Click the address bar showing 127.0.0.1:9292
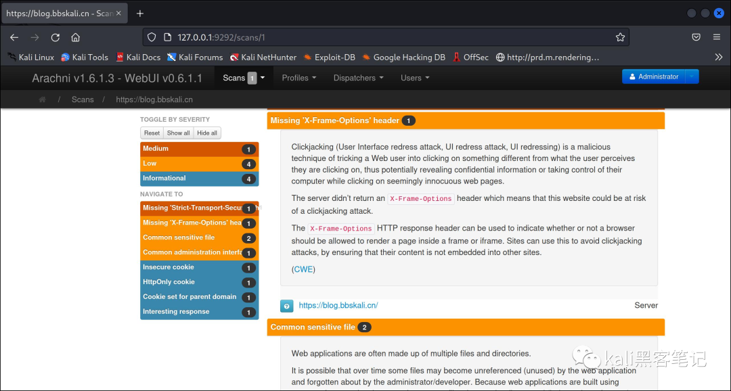This screenshot has height=391, width=731. (x=386, y=37)
